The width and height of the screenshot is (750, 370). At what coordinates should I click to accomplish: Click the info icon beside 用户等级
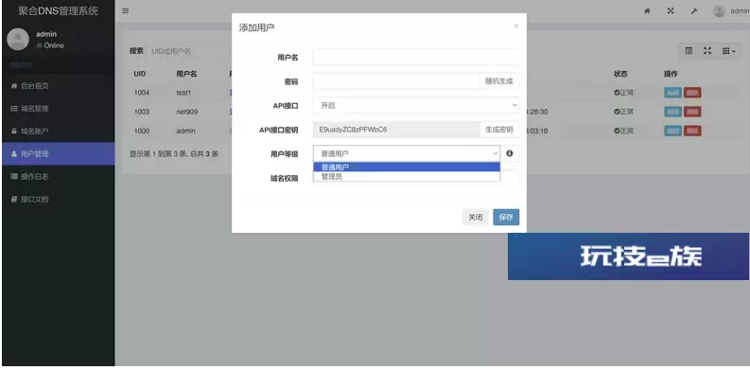point(510,153)
